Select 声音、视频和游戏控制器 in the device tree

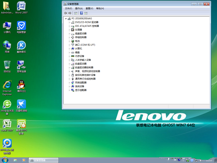pyautogui.click(x=87, y=71)
